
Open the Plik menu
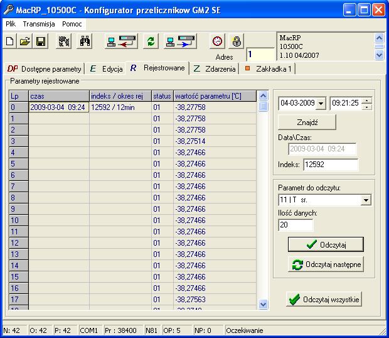click(x=11, y=24)
